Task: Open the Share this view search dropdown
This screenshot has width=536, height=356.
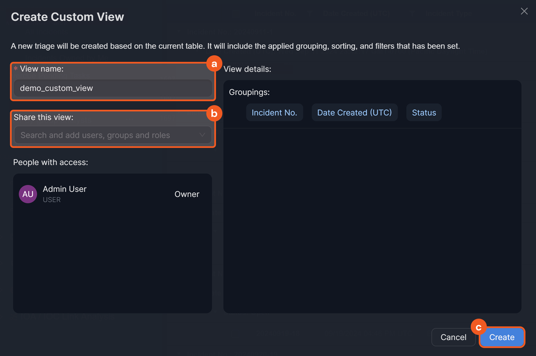Action: click(108, 135)
